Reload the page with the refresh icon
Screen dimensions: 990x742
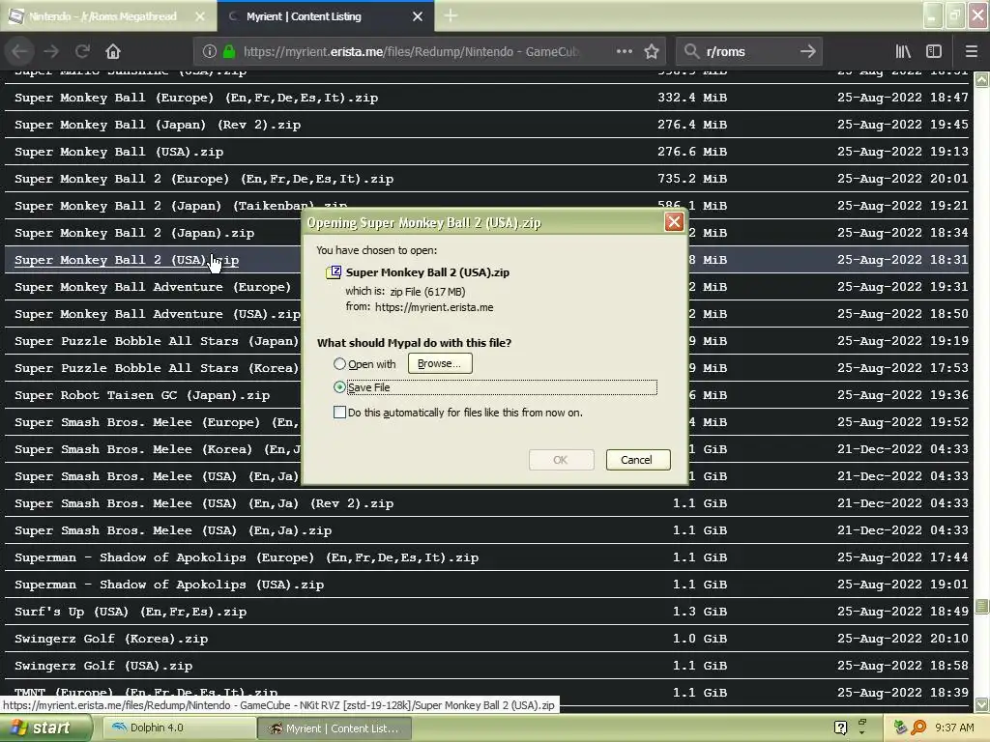[83, 51]
